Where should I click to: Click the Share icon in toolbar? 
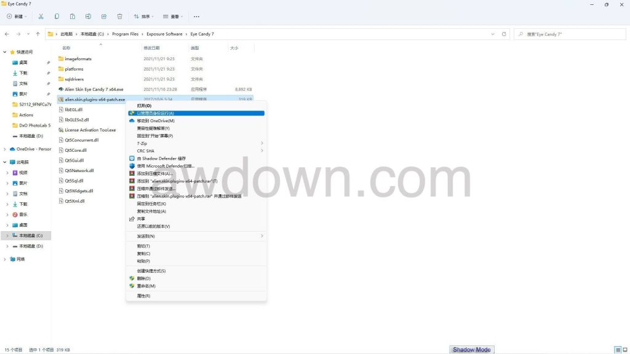click(x=104, y=17)
